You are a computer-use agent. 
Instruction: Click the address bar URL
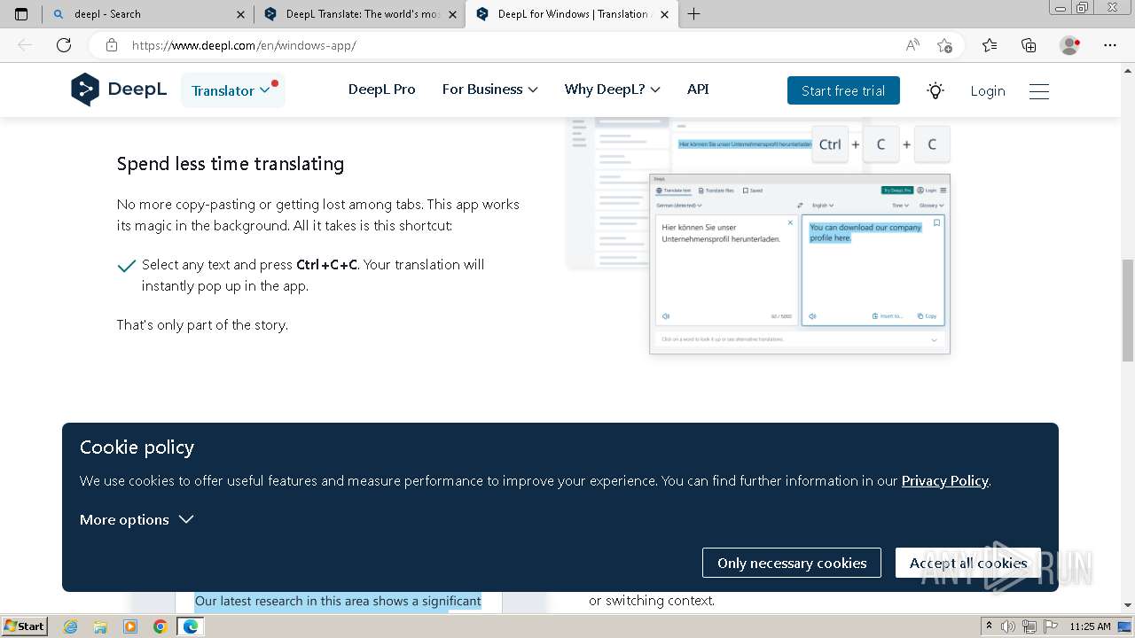[x=244, y=45]
